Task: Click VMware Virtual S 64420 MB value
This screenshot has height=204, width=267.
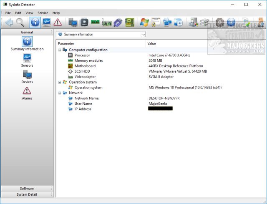Action: pos(178,71)
